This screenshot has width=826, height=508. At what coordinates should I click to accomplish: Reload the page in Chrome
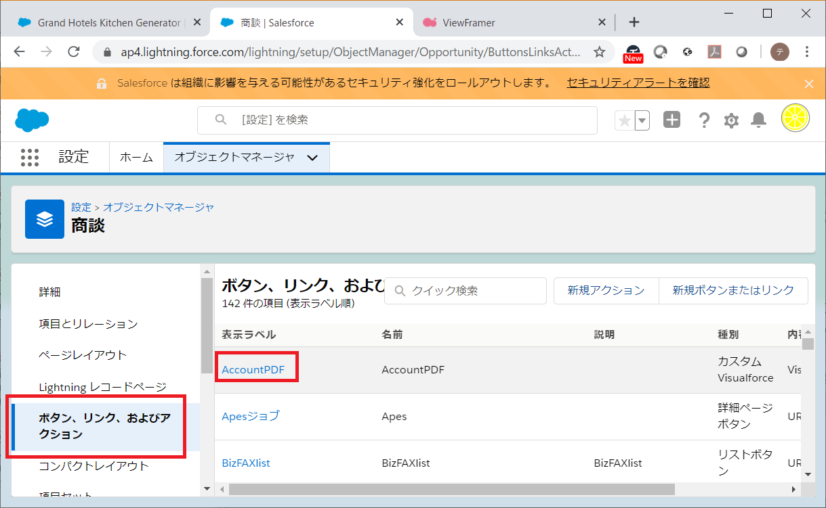tap(75, 52)
